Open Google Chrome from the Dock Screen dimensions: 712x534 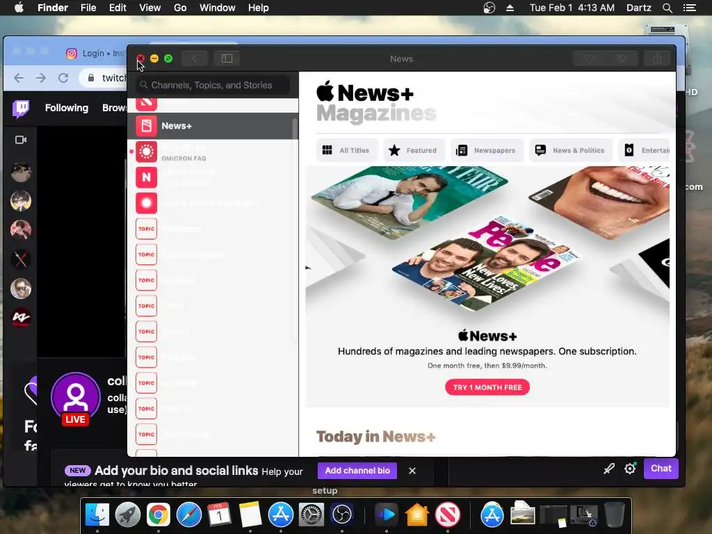click(158, 515)
